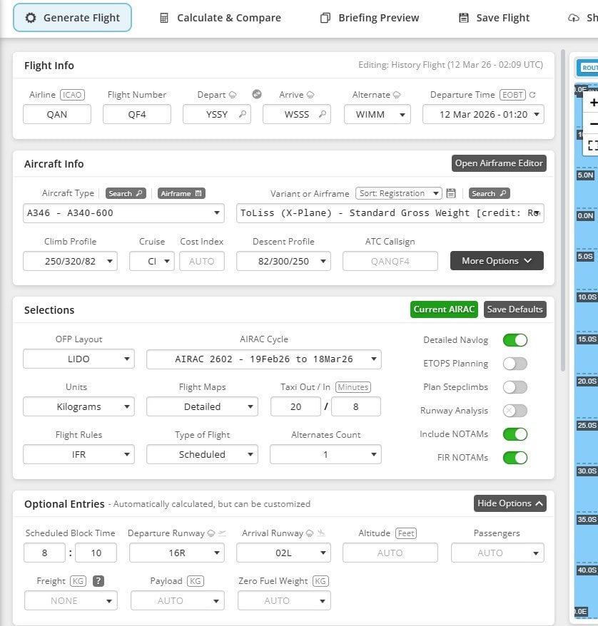Open the Cruise CI dropdown
This screenshot has width=598, height=626.
[x=152, y=261]
